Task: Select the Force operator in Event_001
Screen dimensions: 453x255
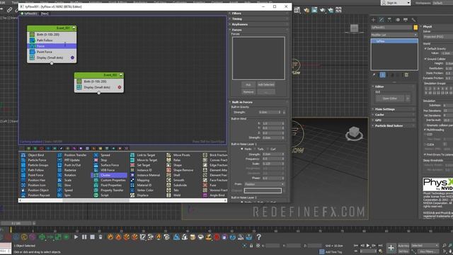Action: click(x=52, y=46)
